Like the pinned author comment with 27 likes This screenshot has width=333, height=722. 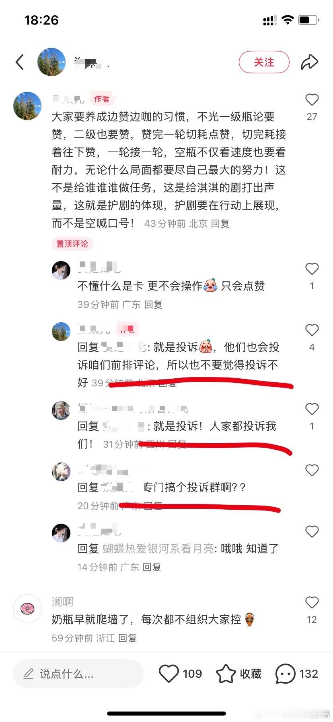(x=312, y=100)
